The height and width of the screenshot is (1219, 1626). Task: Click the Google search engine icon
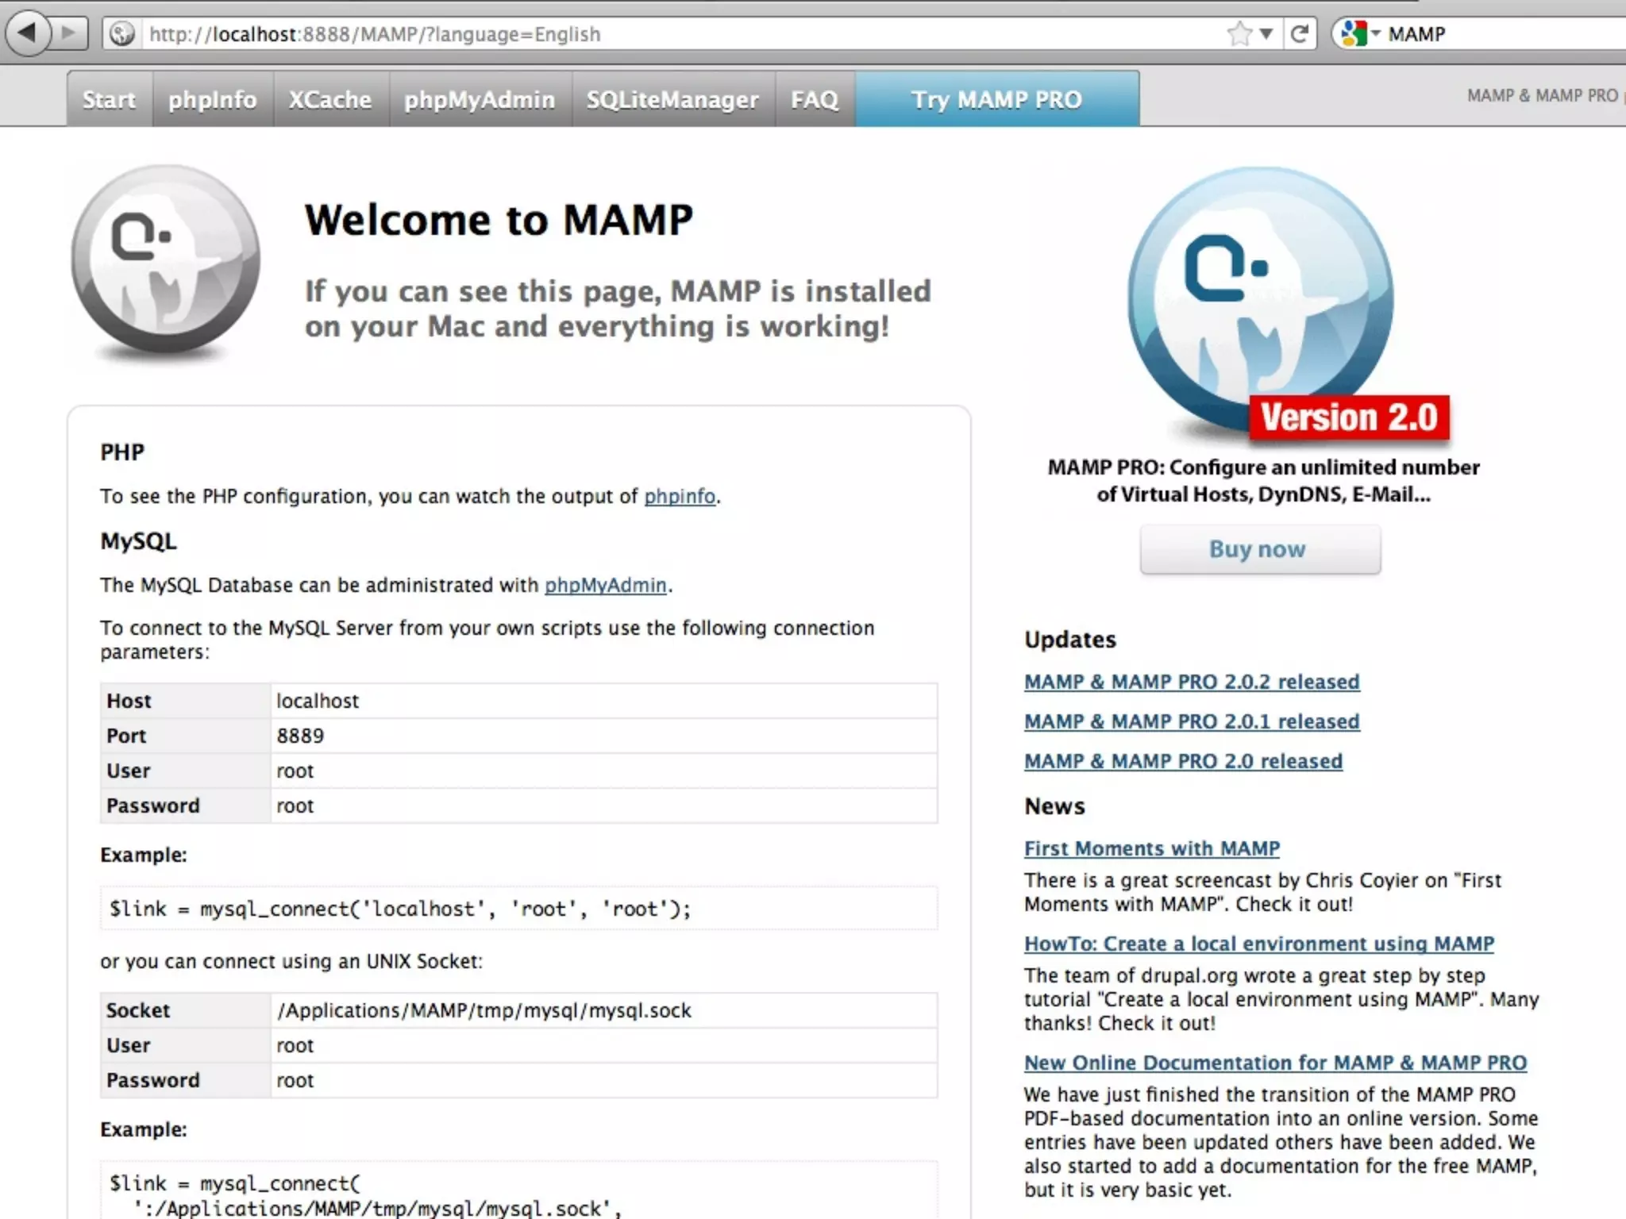pos(1352,34)
